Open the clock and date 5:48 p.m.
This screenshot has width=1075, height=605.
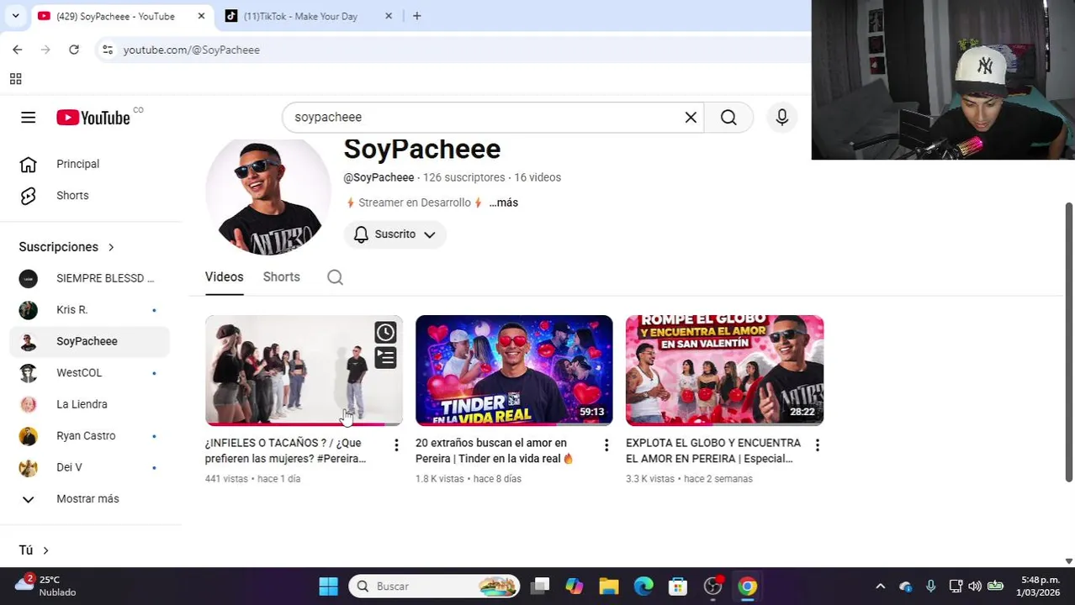click(1040, 586)
